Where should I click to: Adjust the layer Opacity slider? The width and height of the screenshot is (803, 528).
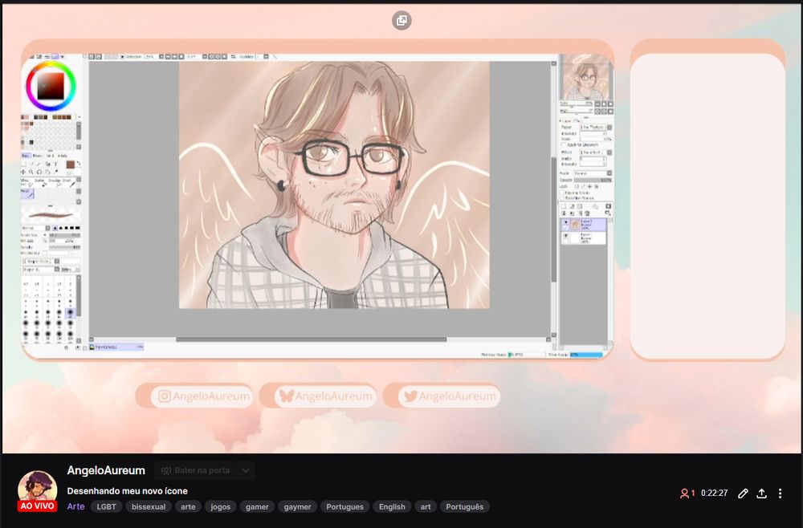[593, 180]
